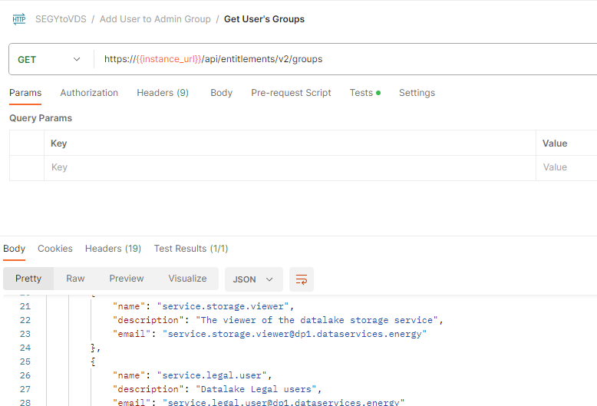Click the service.storage.viewer email value
The height and width of the screenshot is (406, 597).
click(x=295, y=334)
